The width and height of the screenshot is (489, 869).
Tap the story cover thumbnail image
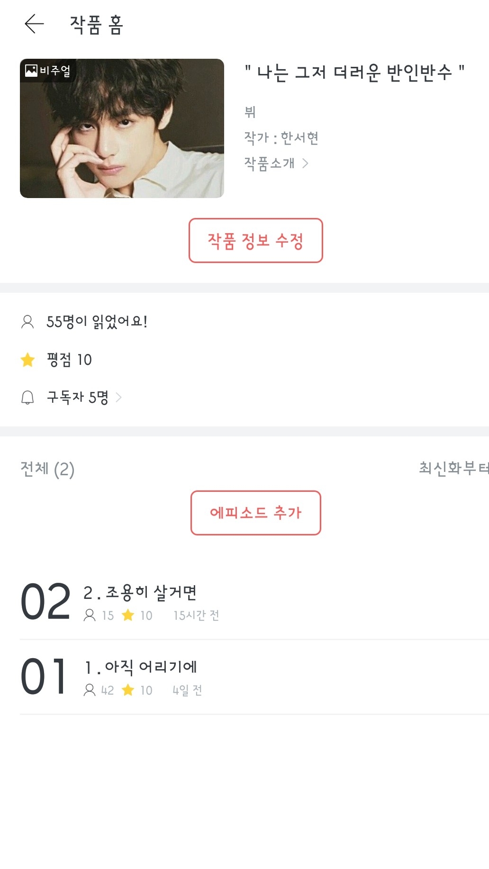click(x=122, y=128)
